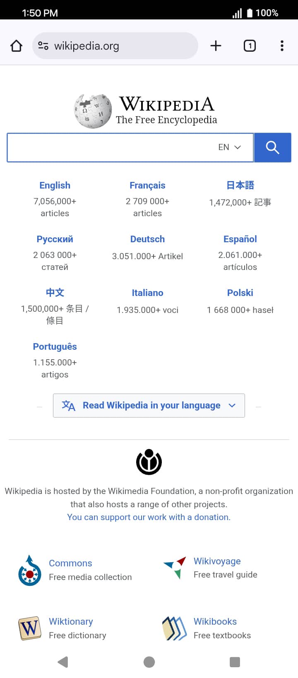Open the Commons project icon

(29, 571)
